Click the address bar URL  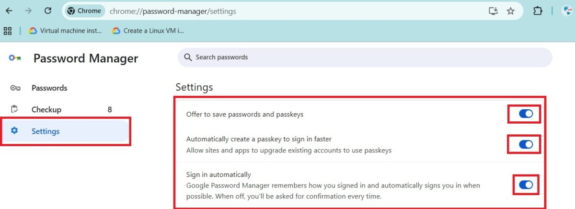(x=172, y=11)
